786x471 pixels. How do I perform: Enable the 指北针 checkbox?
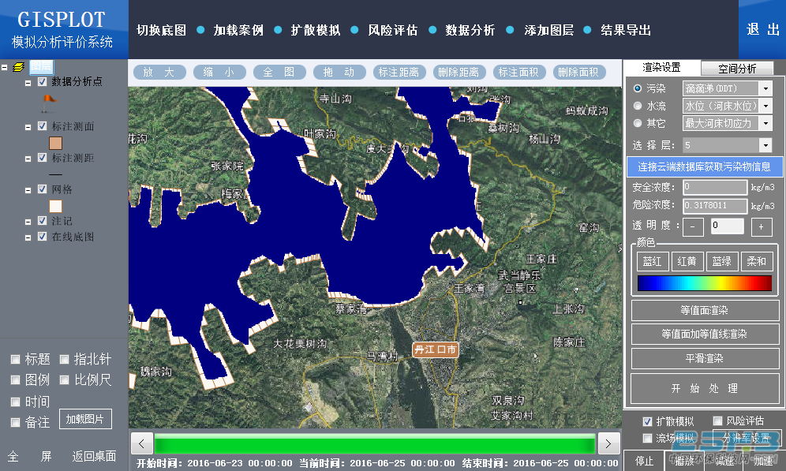click(64, 359)
